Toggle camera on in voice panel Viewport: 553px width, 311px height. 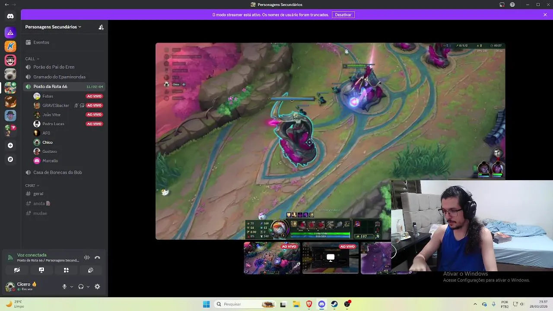point(17,270)
